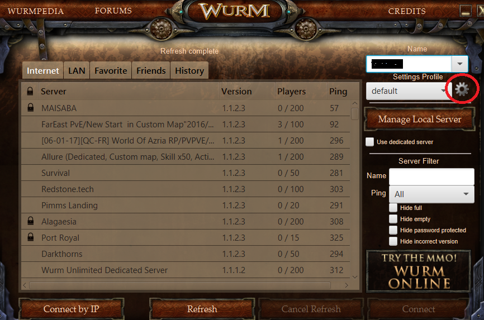484x320 pixels.
Task: Open the CREDITS link
Action: point(407,11)
